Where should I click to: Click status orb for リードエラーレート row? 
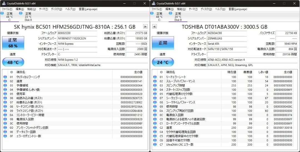pos(155,77)
